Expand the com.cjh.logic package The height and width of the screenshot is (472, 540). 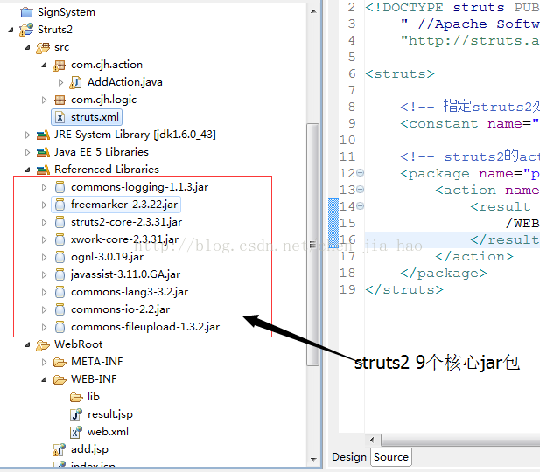(44, 101)
